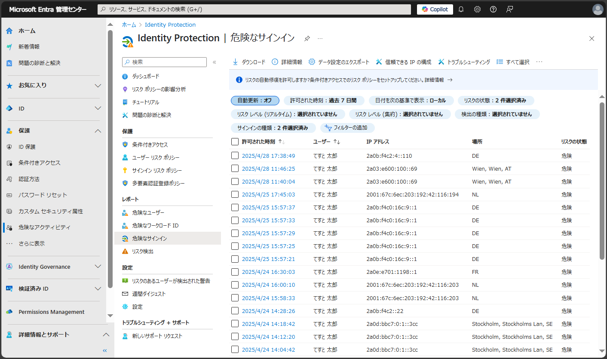Open the settings gear in top bar
The height and width of the screenshot is (359, 607).
point(477,9)
